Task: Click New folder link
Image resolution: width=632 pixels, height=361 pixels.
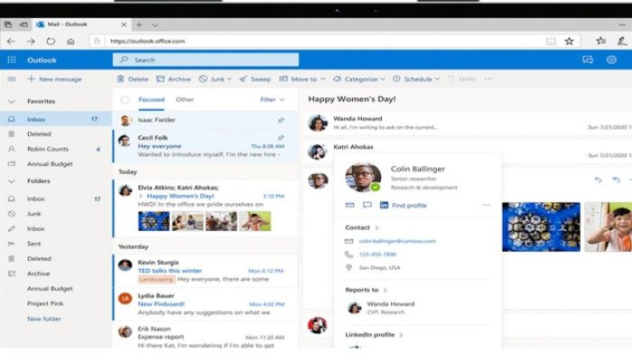Action: [x=44, y=319]
